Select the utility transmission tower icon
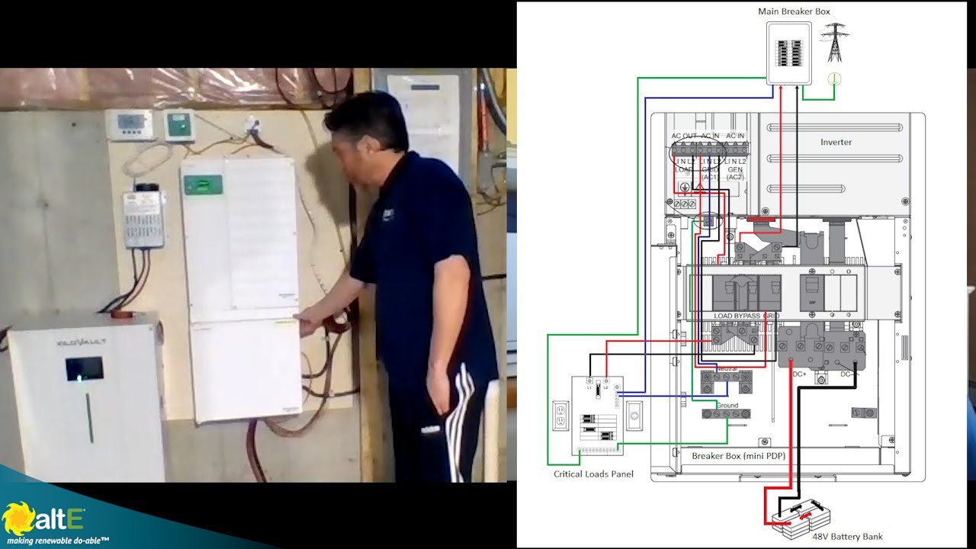The width and height of the screenshot is (976, 549). 834,43
